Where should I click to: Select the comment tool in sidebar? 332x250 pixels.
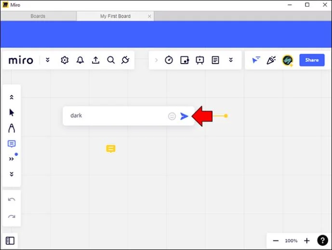coord(12,144)
